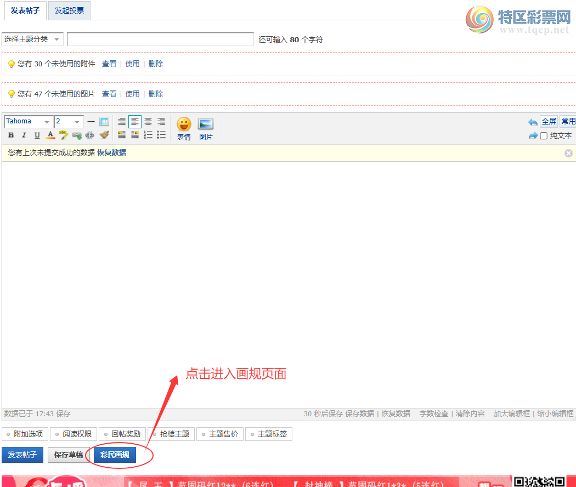
Task: Toggle bold formatting in the editor
Action: (10, 134)
